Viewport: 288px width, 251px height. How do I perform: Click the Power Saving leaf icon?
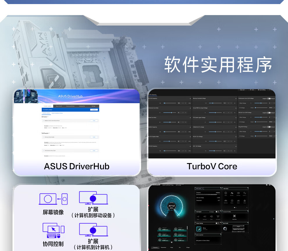(x=199, y=229)
